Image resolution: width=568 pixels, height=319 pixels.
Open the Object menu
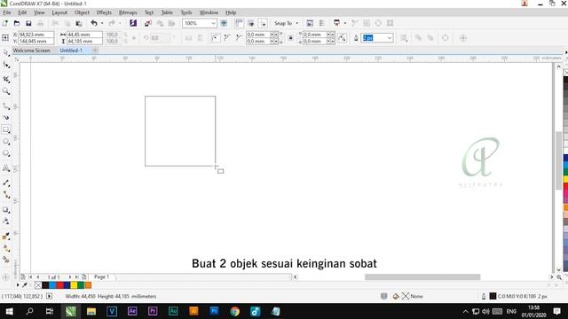(82, 12)
